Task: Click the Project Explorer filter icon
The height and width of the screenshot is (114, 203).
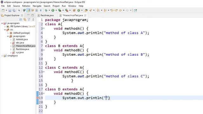Action: (29, 20)
